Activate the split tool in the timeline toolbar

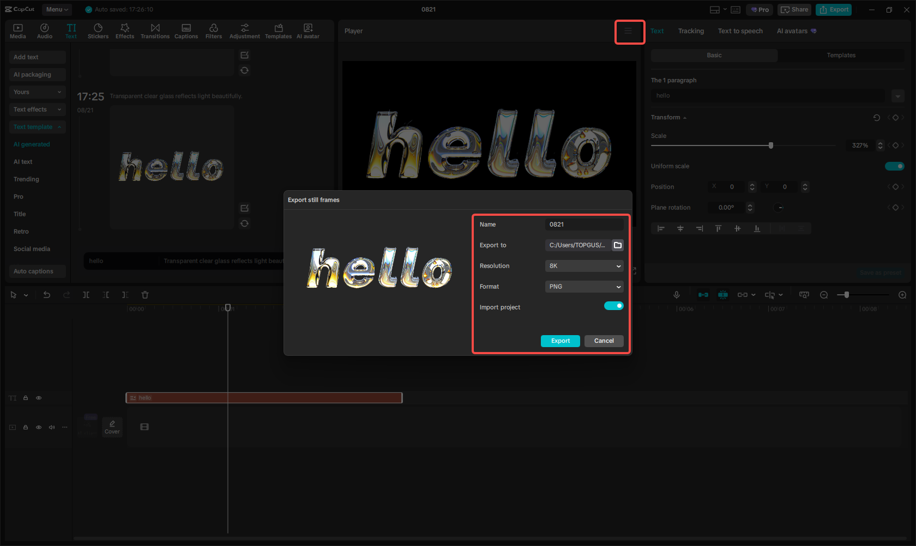(86, 295)
